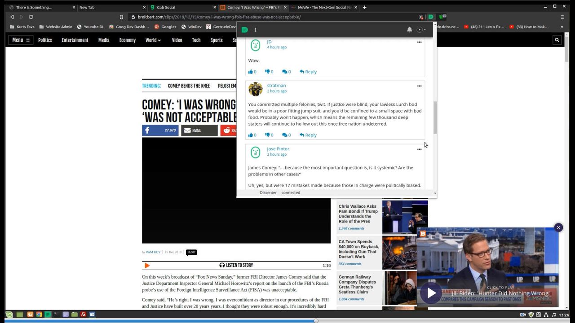The image size is (575, 323).
Task: Show hidden bookmarks overflow chevron
Action: (562, 27)
